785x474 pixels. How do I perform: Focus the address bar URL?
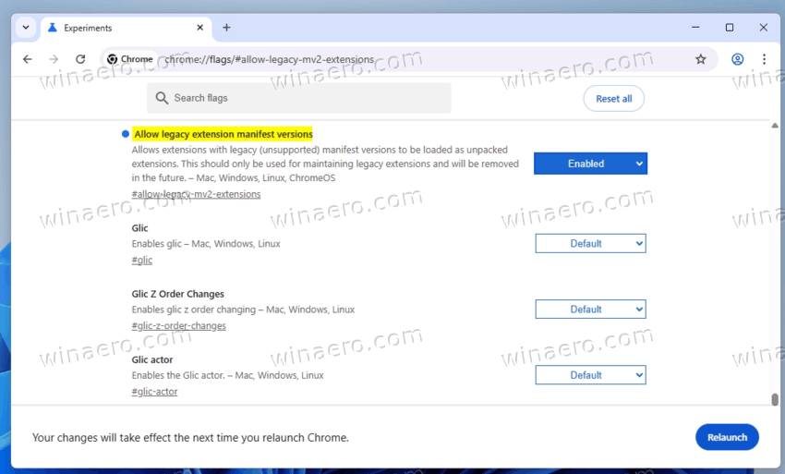[x=270, y=59]
